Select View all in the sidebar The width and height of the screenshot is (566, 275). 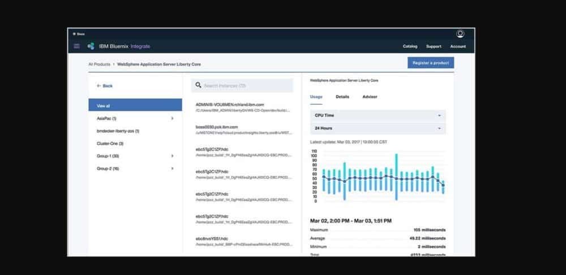click(135, 106)
